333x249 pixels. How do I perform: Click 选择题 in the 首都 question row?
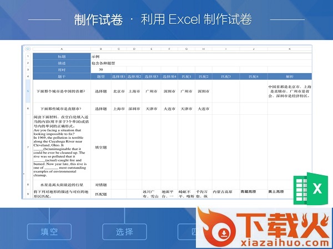pos(101,92)
